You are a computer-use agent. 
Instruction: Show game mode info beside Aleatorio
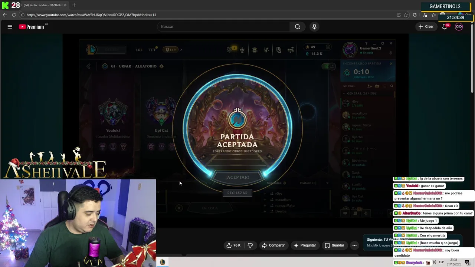pos(161,66)
